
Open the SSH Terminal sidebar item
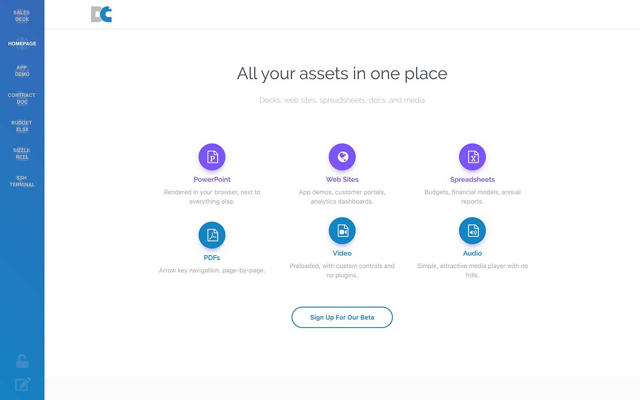[x=22, y=181]
